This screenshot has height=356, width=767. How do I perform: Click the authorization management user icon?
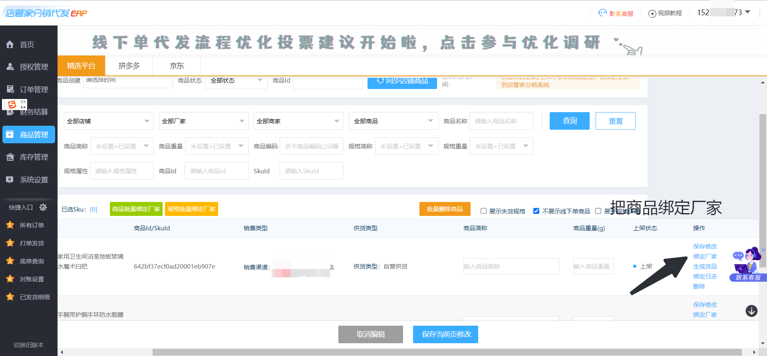(x=10, y=67)
